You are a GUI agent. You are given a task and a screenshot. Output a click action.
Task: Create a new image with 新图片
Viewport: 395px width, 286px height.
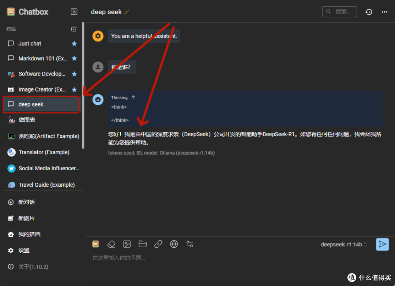(42, 218)
